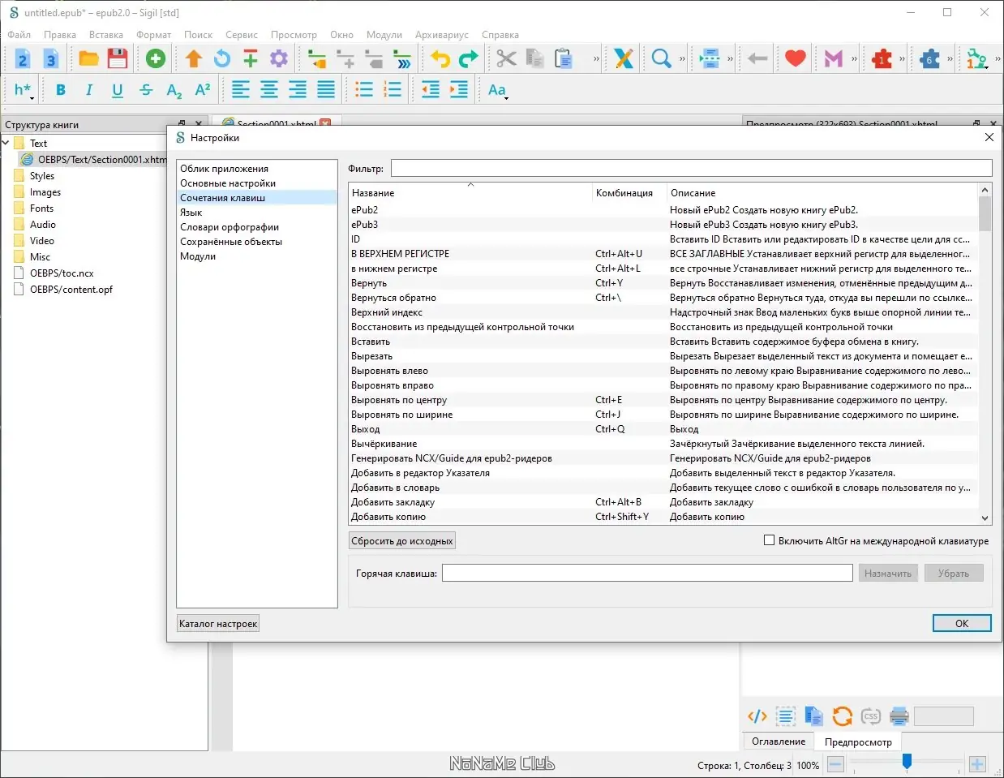This screenshot has width=1004, height=778.
Task: Open the search magnifier icon
Action: (662, 58)
